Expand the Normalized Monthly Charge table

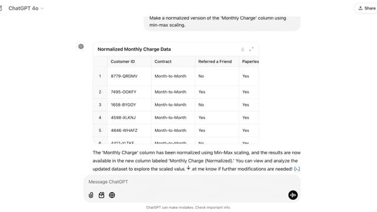252,49
